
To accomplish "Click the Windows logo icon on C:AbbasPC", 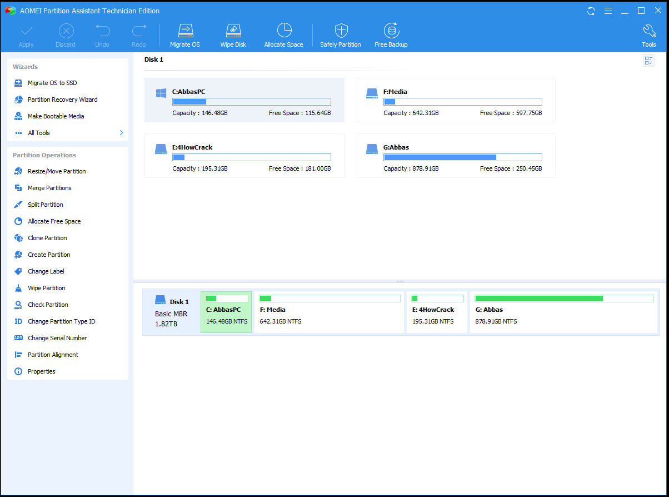I will 161,93.
